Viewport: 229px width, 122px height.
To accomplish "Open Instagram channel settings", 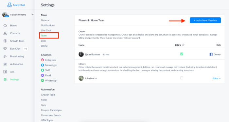I will tap(50, 60).
